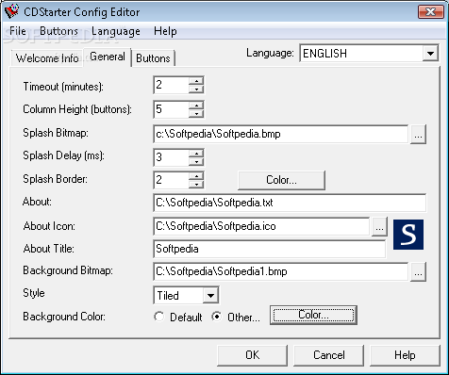Viewport: 449px width, 375px height.
Task: Open the Language dropdown arrow
Action: pyautogui.click(x=430, y=54)
